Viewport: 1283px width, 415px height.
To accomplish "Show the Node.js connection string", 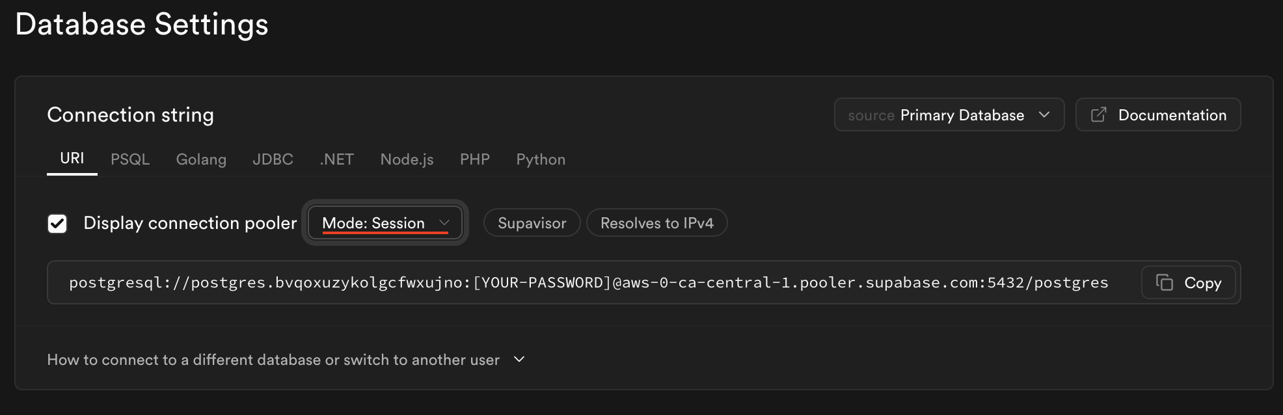I will click(407, 159).
